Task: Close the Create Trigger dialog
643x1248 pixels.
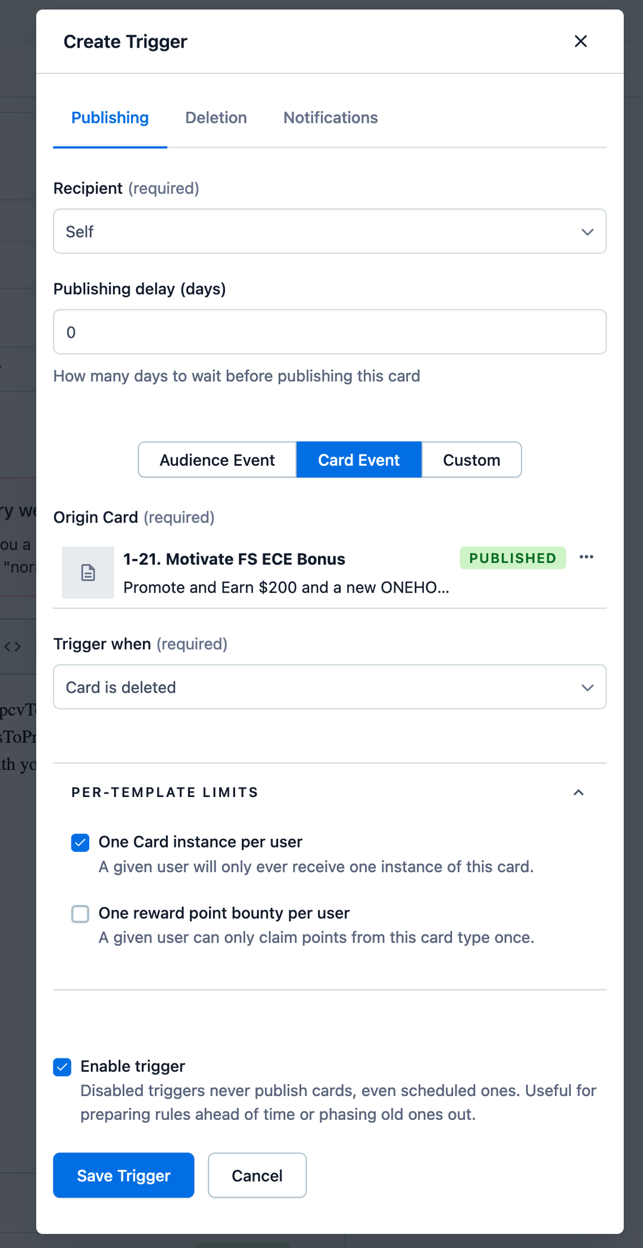Action: click(x=580, y=41)
